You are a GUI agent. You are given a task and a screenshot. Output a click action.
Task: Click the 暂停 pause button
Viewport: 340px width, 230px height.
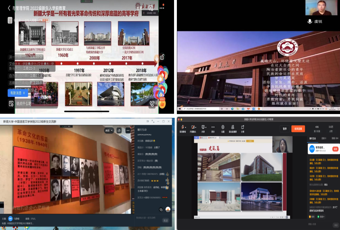coord(284,129)
